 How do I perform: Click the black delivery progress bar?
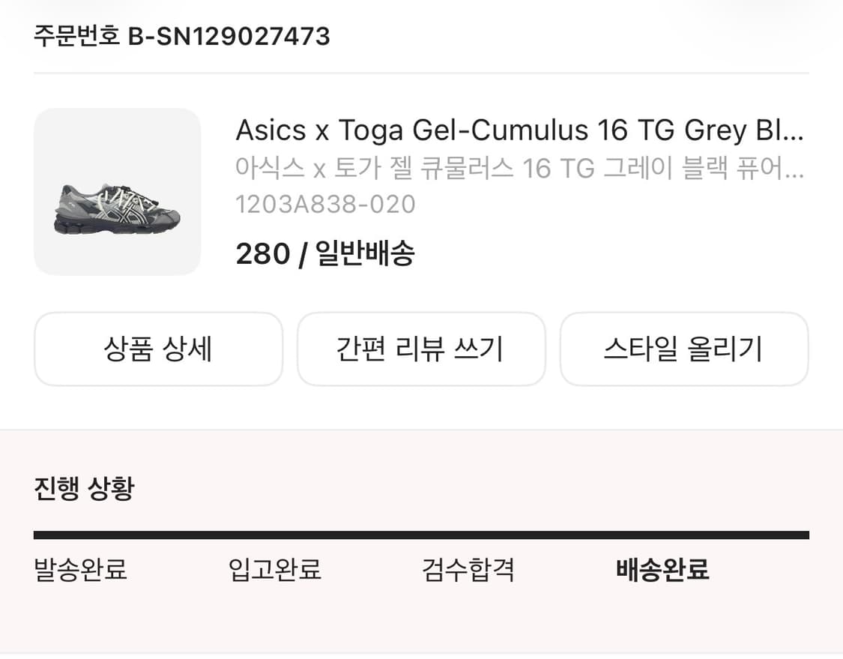[421, 534]
